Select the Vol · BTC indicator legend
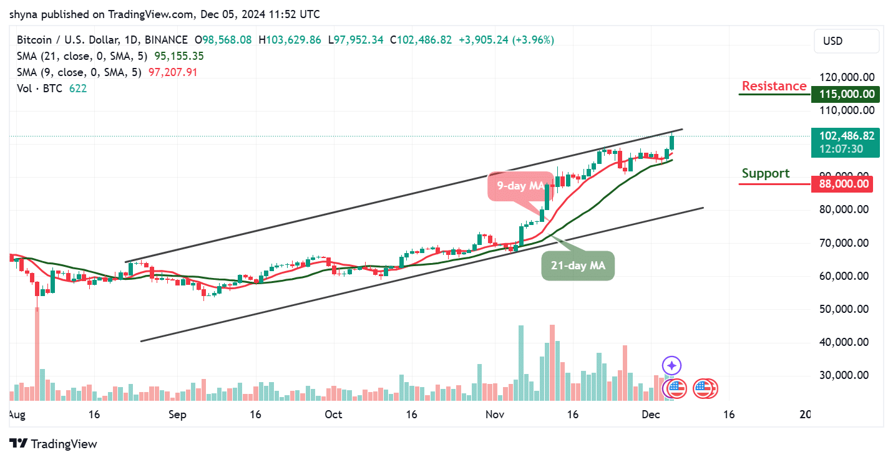 41,89
